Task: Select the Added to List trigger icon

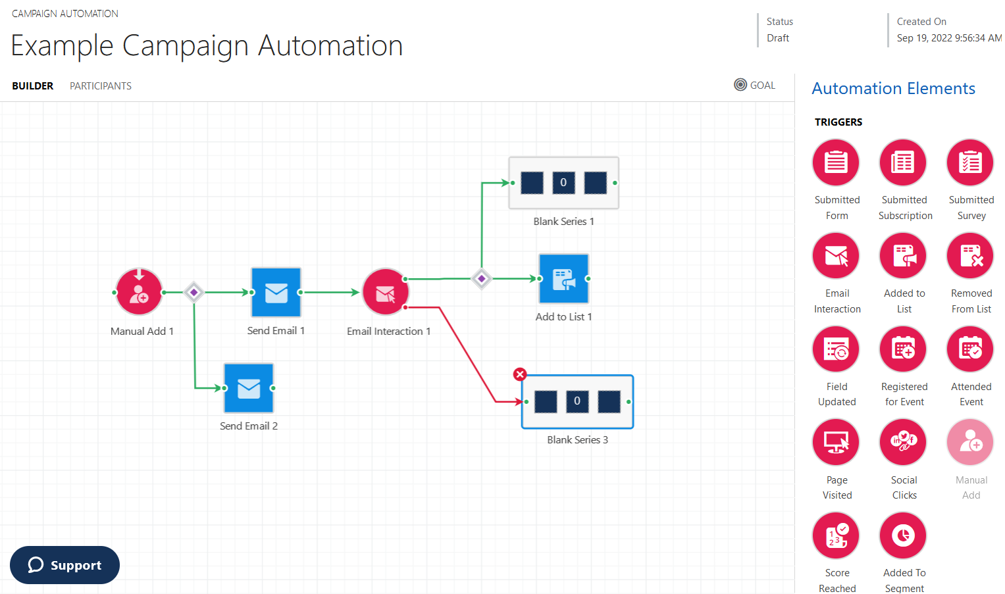Action: pyautogui.click(x=903, y=256)
